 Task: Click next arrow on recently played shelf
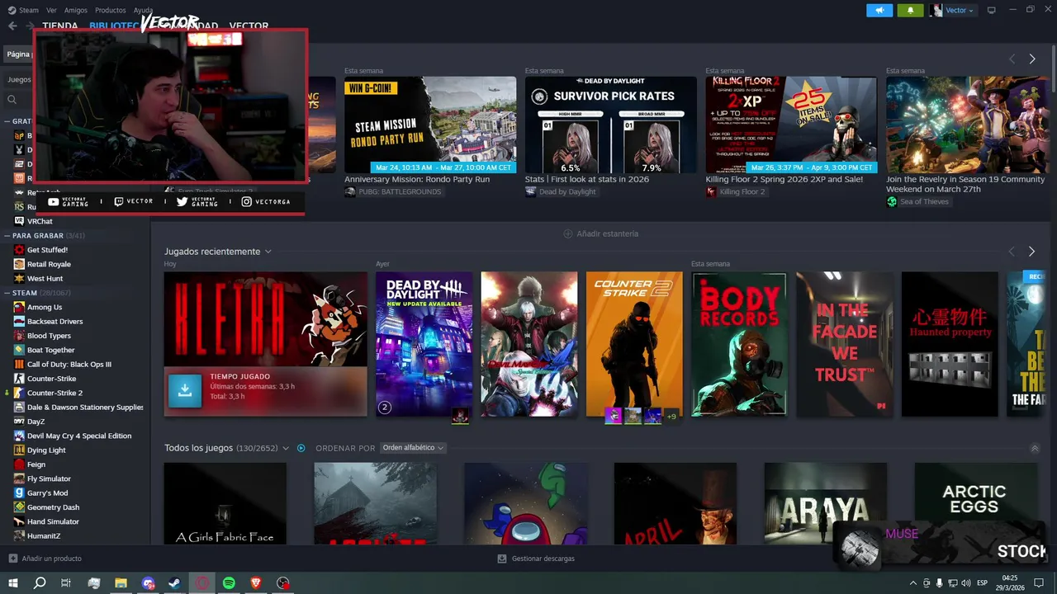tap(1031, 252)
